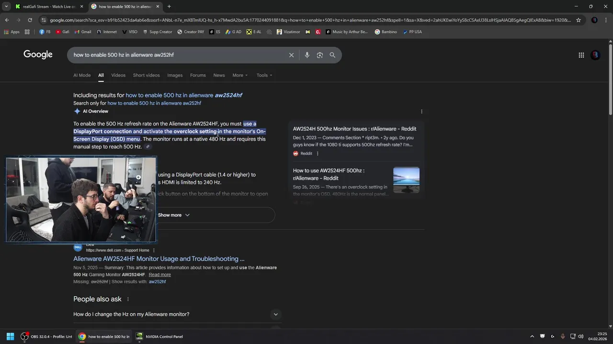The height and width of the screenshot is (344, 613).
Task: Open the PP USA bookmark
Action: 412,32
